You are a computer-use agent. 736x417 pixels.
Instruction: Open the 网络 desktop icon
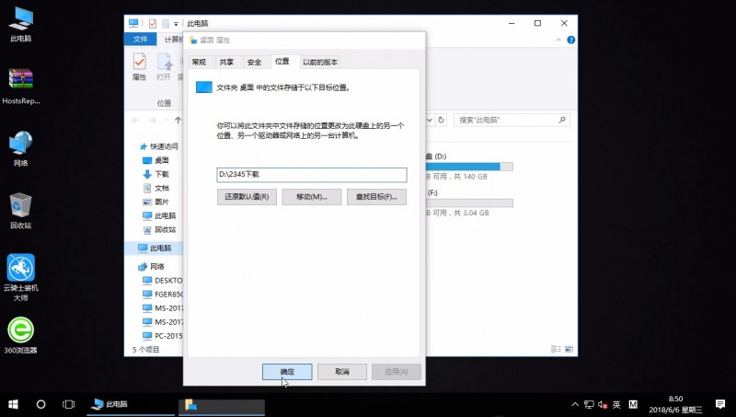(x=20, y=149)
